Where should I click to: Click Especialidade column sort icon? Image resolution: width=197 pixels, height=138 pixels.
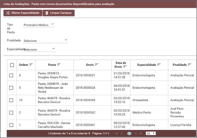(x=159, y=65)
